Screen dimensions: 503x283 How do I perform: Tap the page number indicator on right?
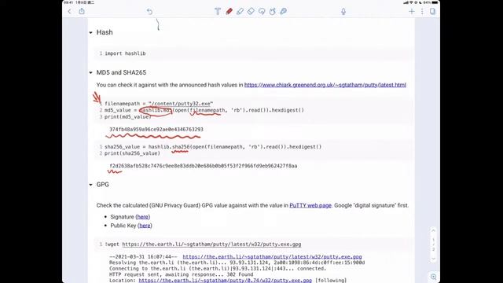[433, 244]
